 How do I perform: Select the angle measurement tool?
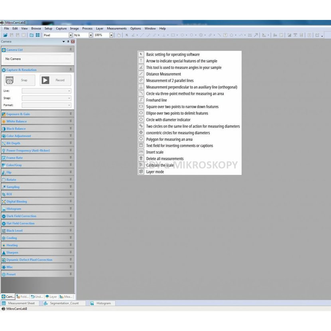[133, 35]
